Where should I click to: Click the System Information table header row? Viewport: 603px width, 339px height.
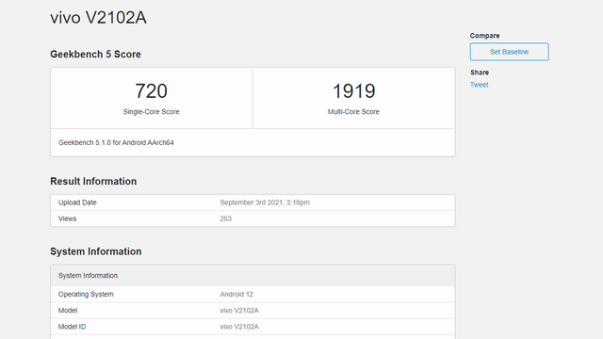coord(253,275)
